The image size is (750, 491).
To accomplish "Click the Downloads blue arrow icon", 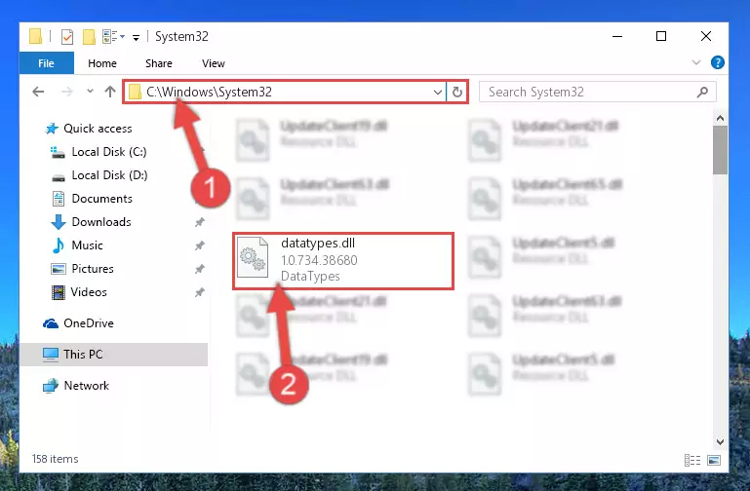I will coord(59,222).
